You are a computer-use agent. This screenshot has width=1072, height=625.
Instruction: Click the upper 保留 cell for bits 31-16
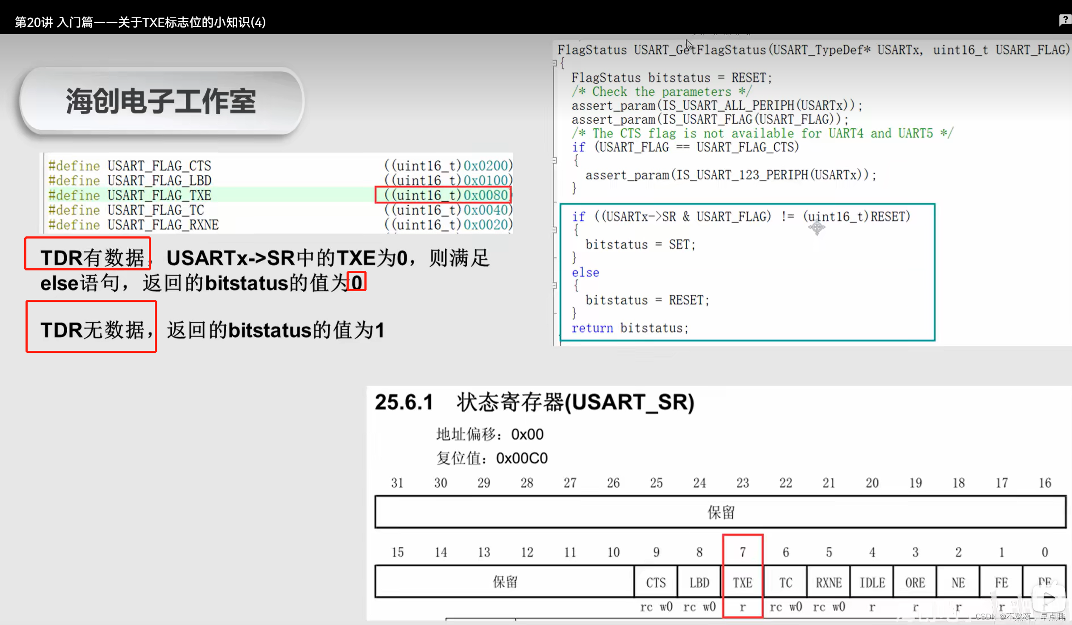[x=720, y=512]
